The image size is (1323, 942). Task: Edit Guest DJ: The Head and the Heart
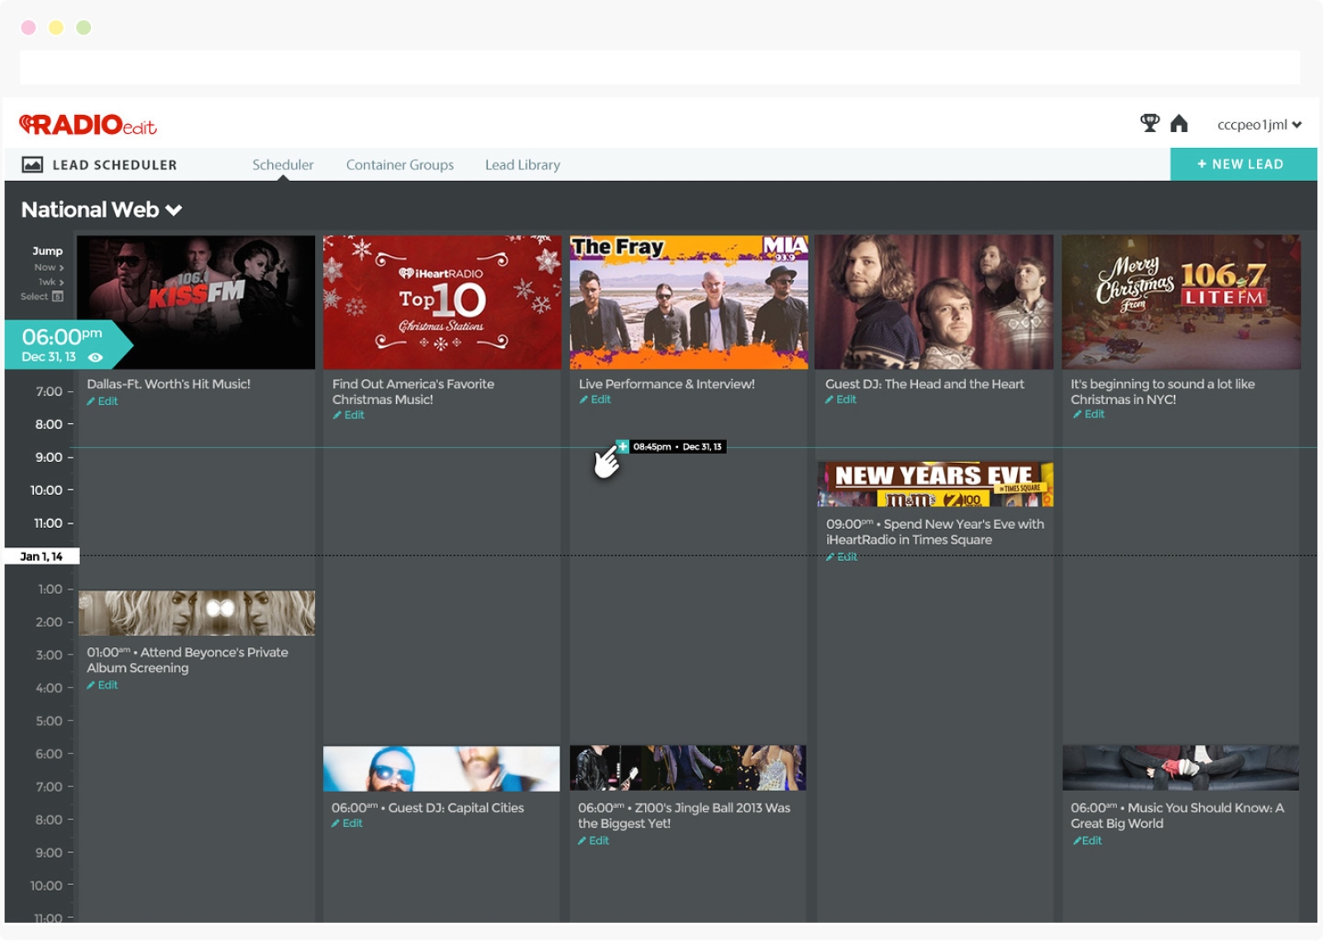click(x=841, y=400)
